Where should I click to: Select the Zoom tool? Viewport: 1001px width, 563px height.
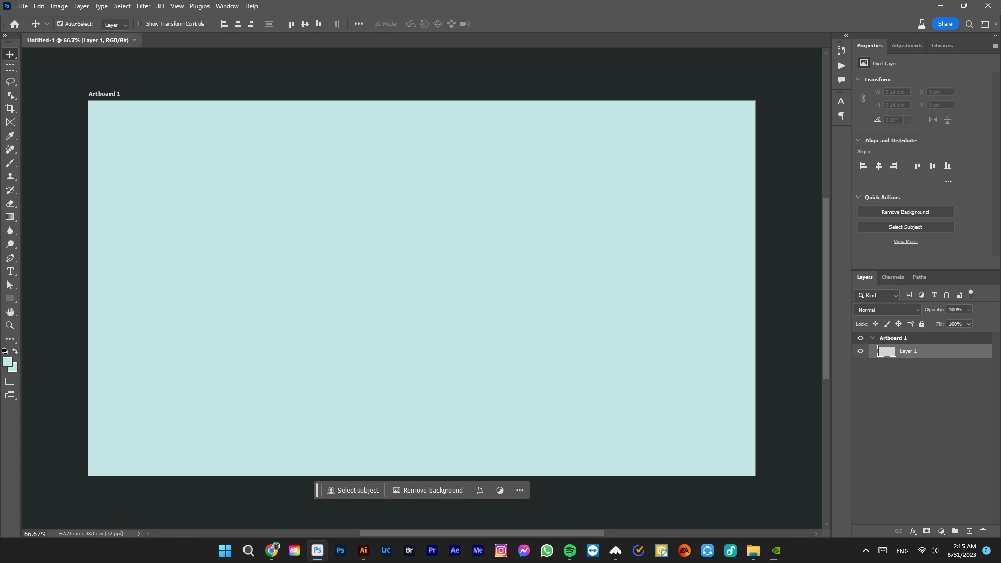click(10, 325)
